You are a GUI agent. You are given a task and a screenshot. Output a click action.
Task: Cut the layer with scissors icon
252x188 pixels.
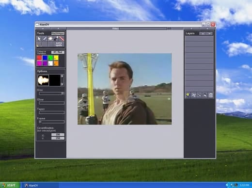click(193, 95)
